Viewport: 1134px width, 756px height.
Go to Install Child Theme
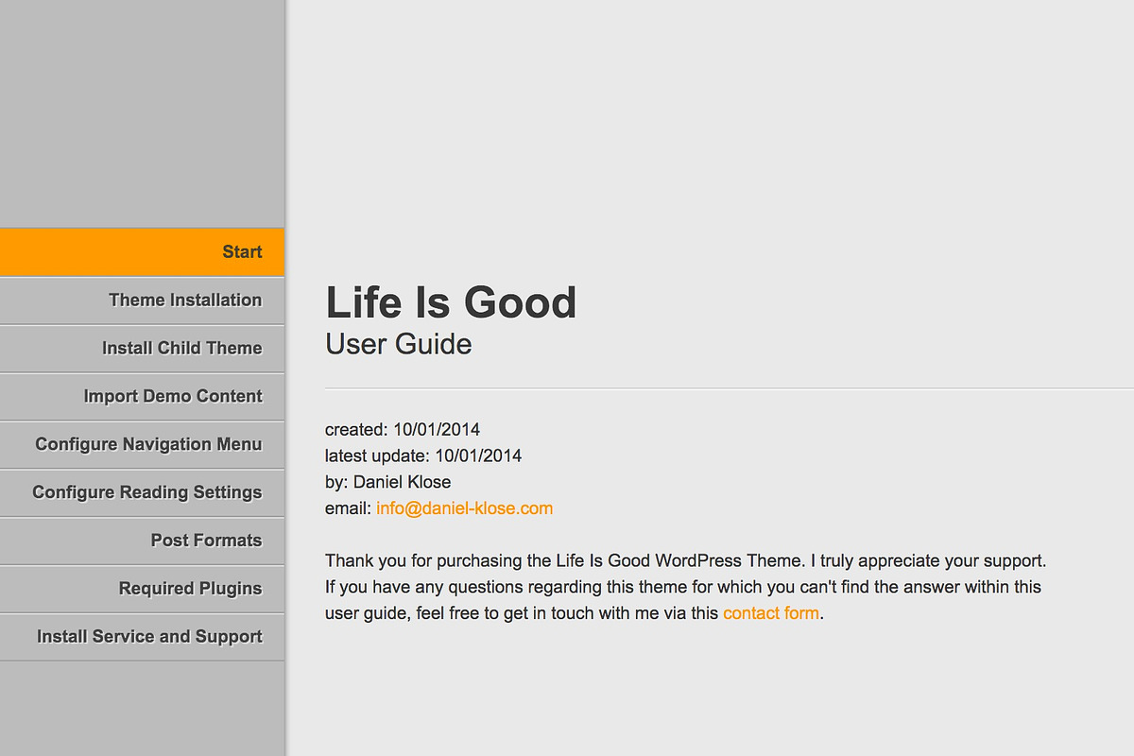(142, 349)
